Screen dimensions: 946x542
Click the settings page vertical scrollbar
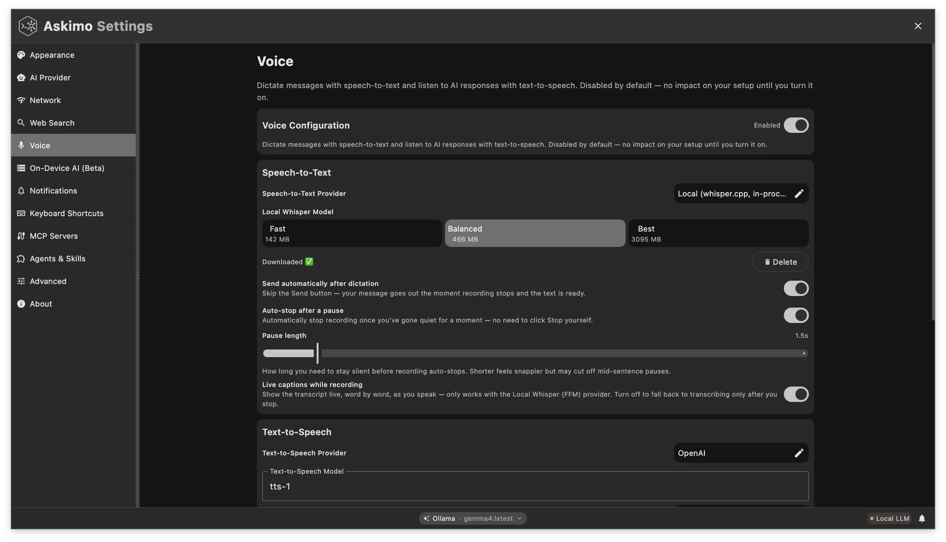[x=933, y=182]
